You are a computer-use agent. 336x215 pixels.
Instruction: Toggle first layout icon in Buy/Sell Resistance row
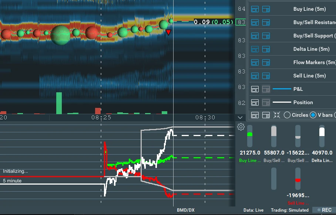255,23
